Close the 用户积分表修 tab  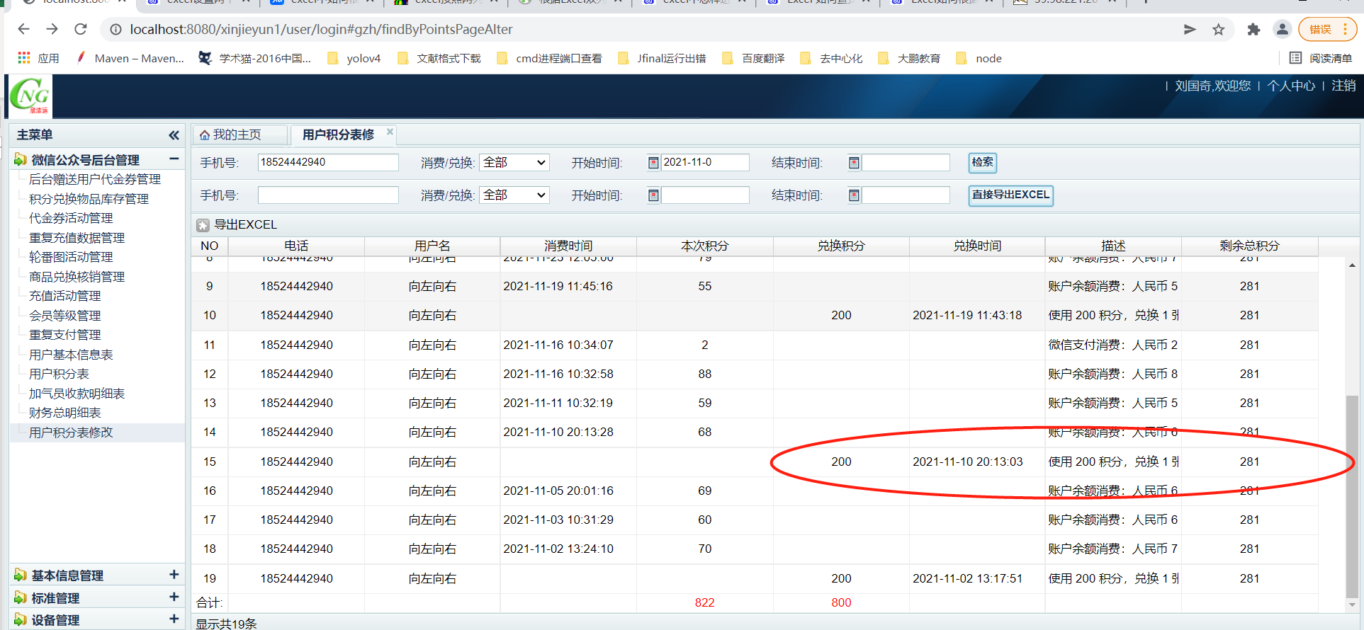[x=390, y=132]
